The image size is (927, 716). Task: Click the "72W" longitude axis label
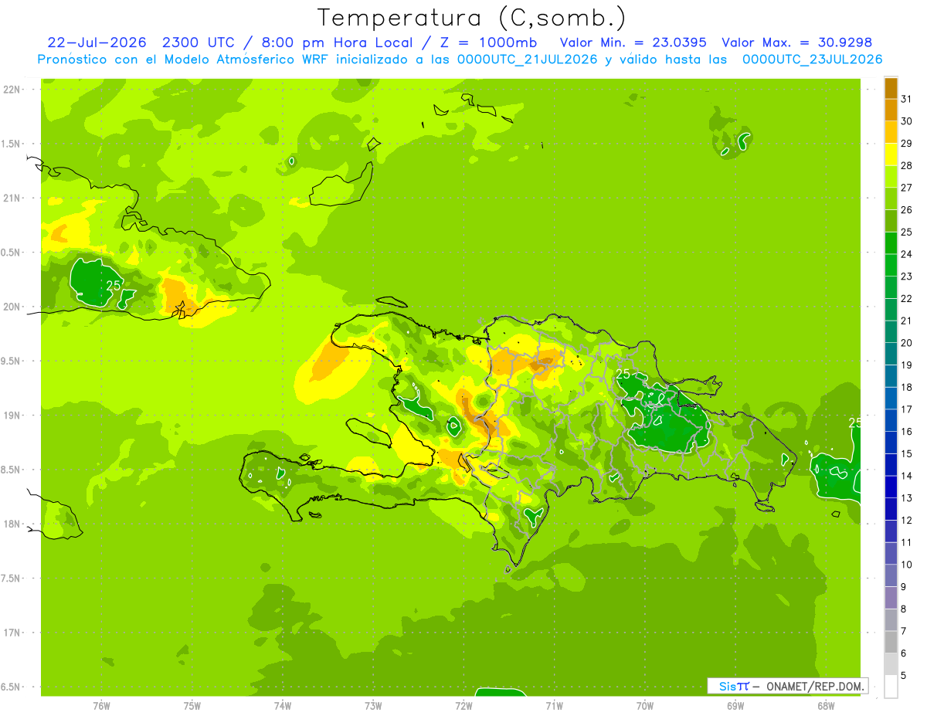click(x=463, y=706)
